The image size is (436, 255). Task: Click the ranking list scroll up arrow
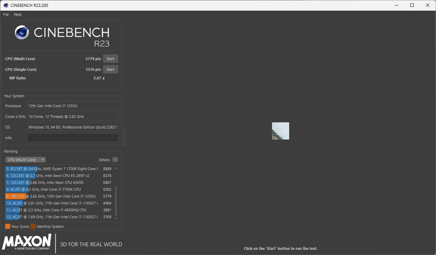[x=116, y=168]
